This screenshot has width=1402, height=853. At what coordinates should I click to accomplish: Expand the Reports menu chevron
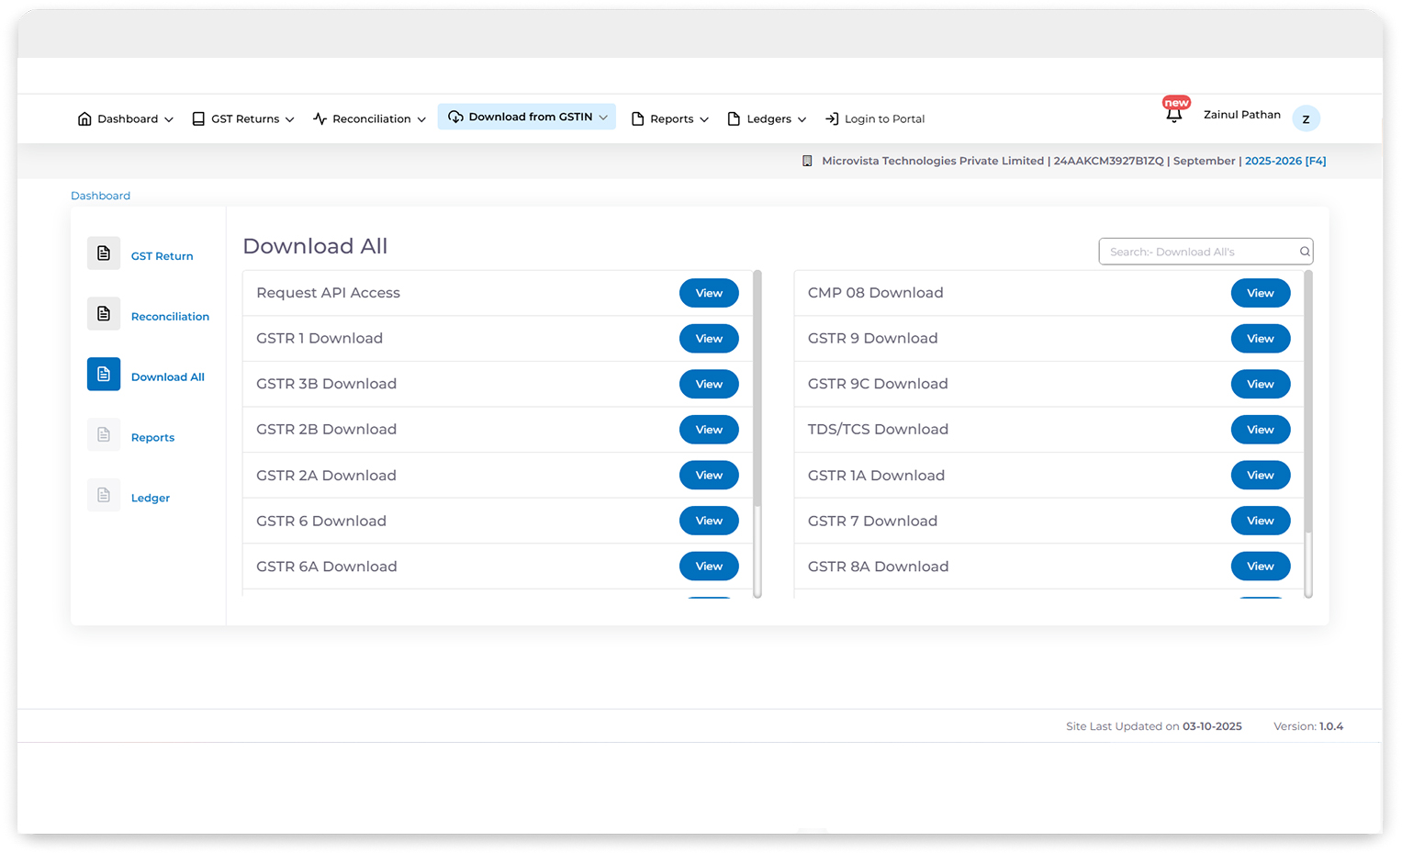(706, 118)
